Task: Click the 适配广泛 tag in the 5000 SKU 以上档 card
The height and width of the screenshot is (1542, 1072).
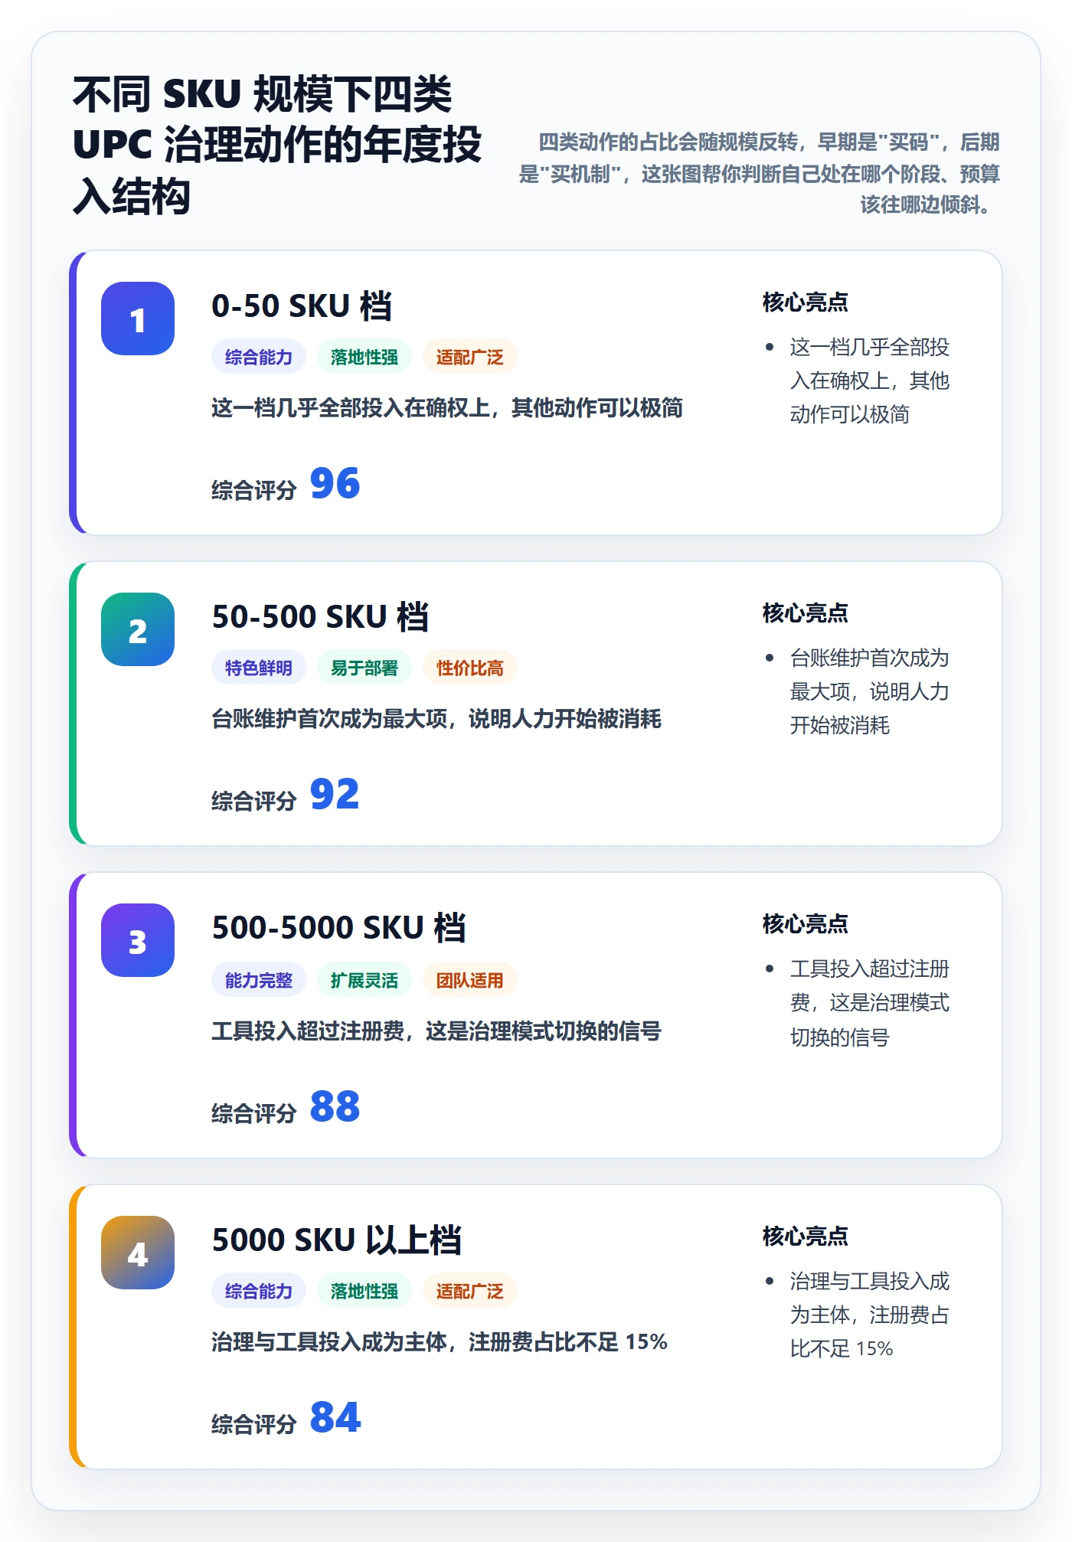Action: pyautogui.click(x=470, y=1291)
